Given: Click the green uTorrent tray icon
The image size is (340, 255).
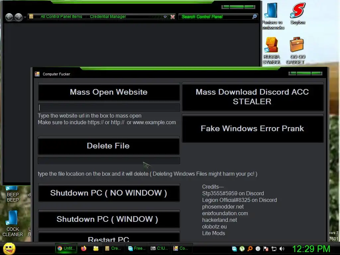Looking at the screenshot, I should click(x=242, y=249).
